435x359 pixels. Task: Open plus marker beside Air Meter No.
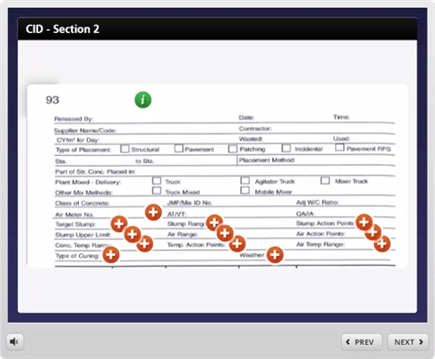coord(153,212)
